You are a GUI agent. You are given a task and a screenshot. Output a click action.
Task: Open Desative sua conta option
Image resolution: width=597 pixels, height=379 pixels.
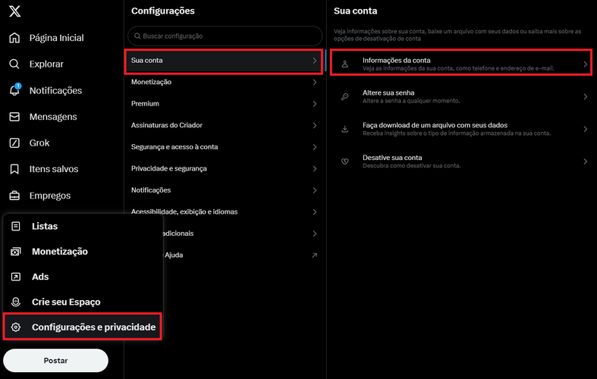click(460, 161)
